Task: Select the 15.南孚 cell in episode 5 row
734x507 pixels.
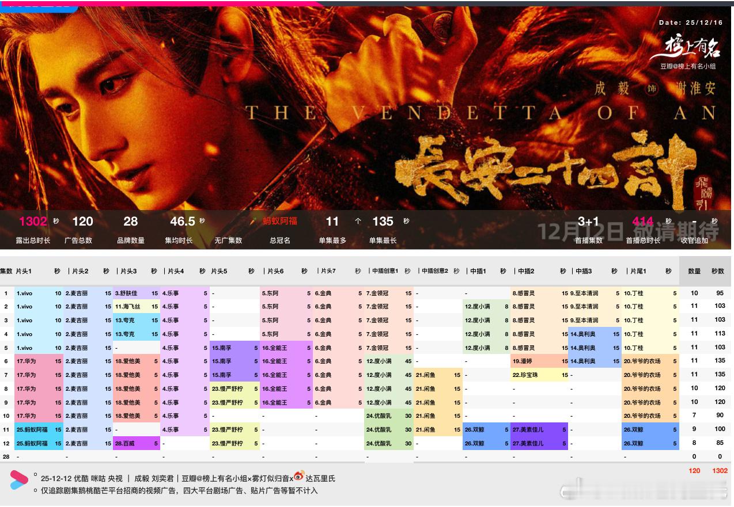Action: 234,348
